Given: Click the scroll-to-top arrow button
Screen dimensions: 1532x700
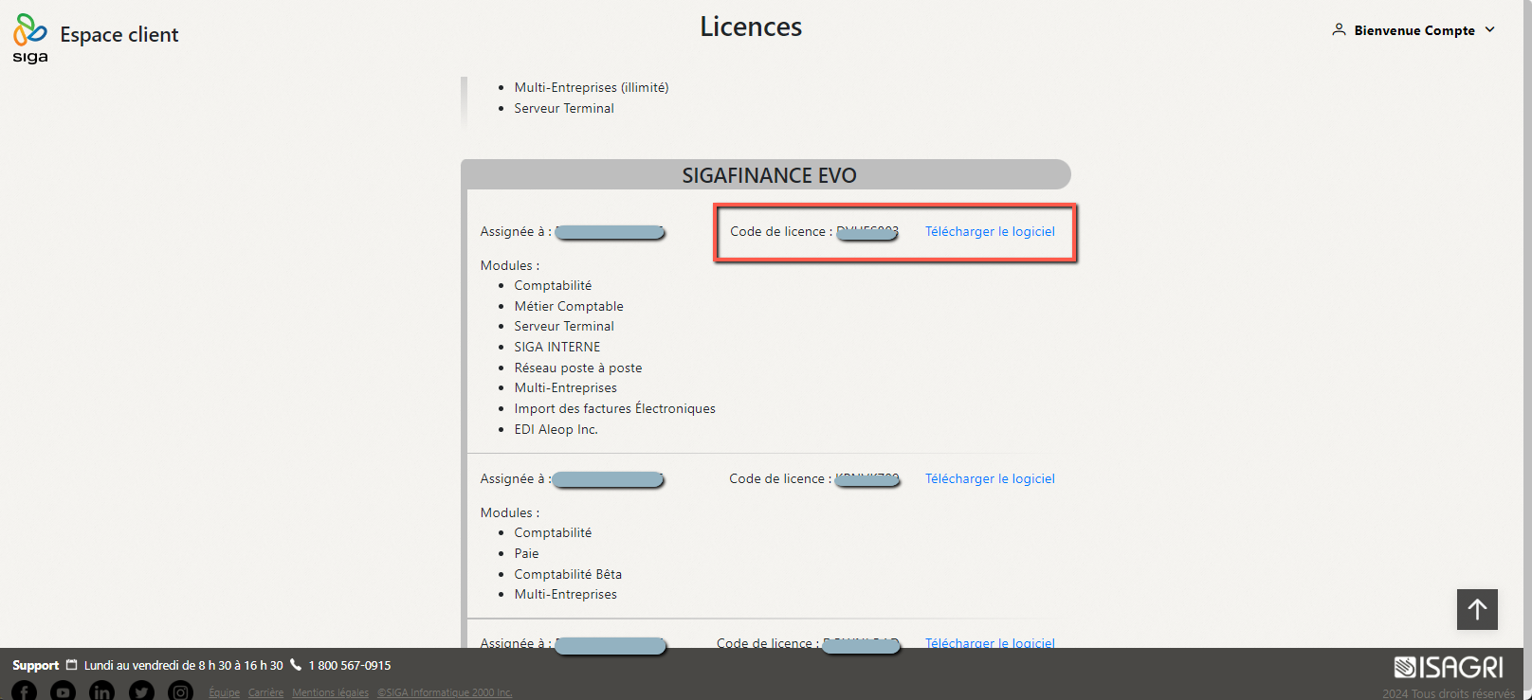Looking at the screenshot, I should pyautogui.click(x=1477, y=609).
